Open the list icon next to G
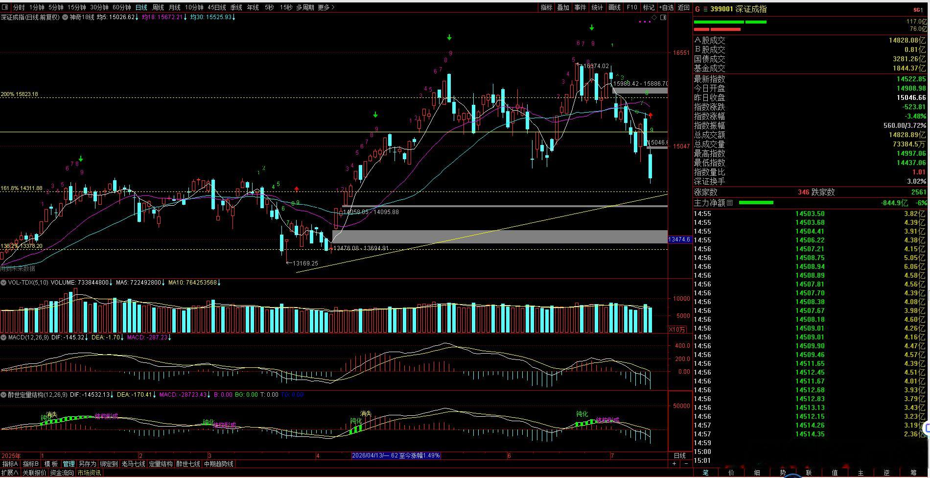Viewport: 930px width, 478px height. coord(705,9)
